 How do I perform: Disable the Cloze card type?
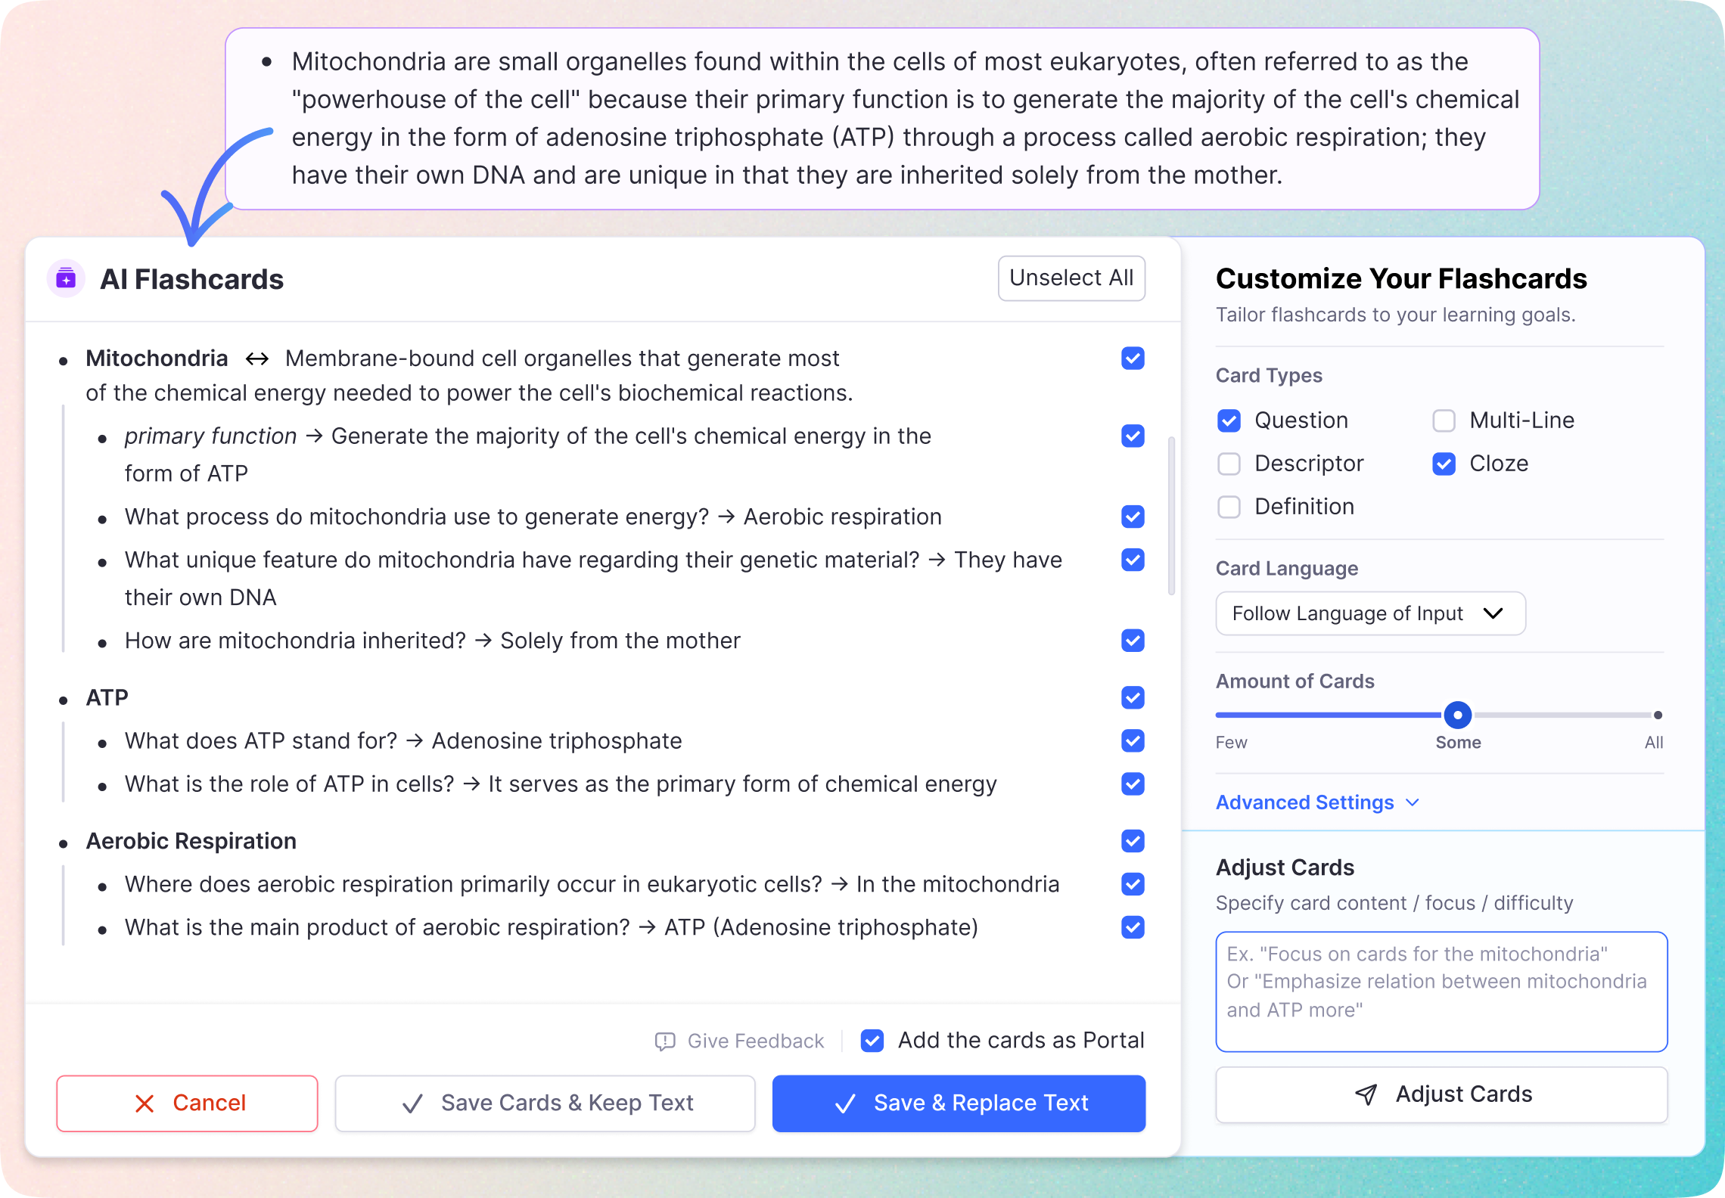pyautogui.click(x=1444, y=464)
